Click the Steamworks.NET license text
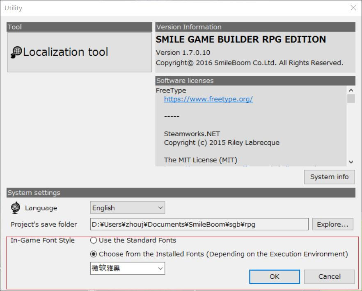 192,134
